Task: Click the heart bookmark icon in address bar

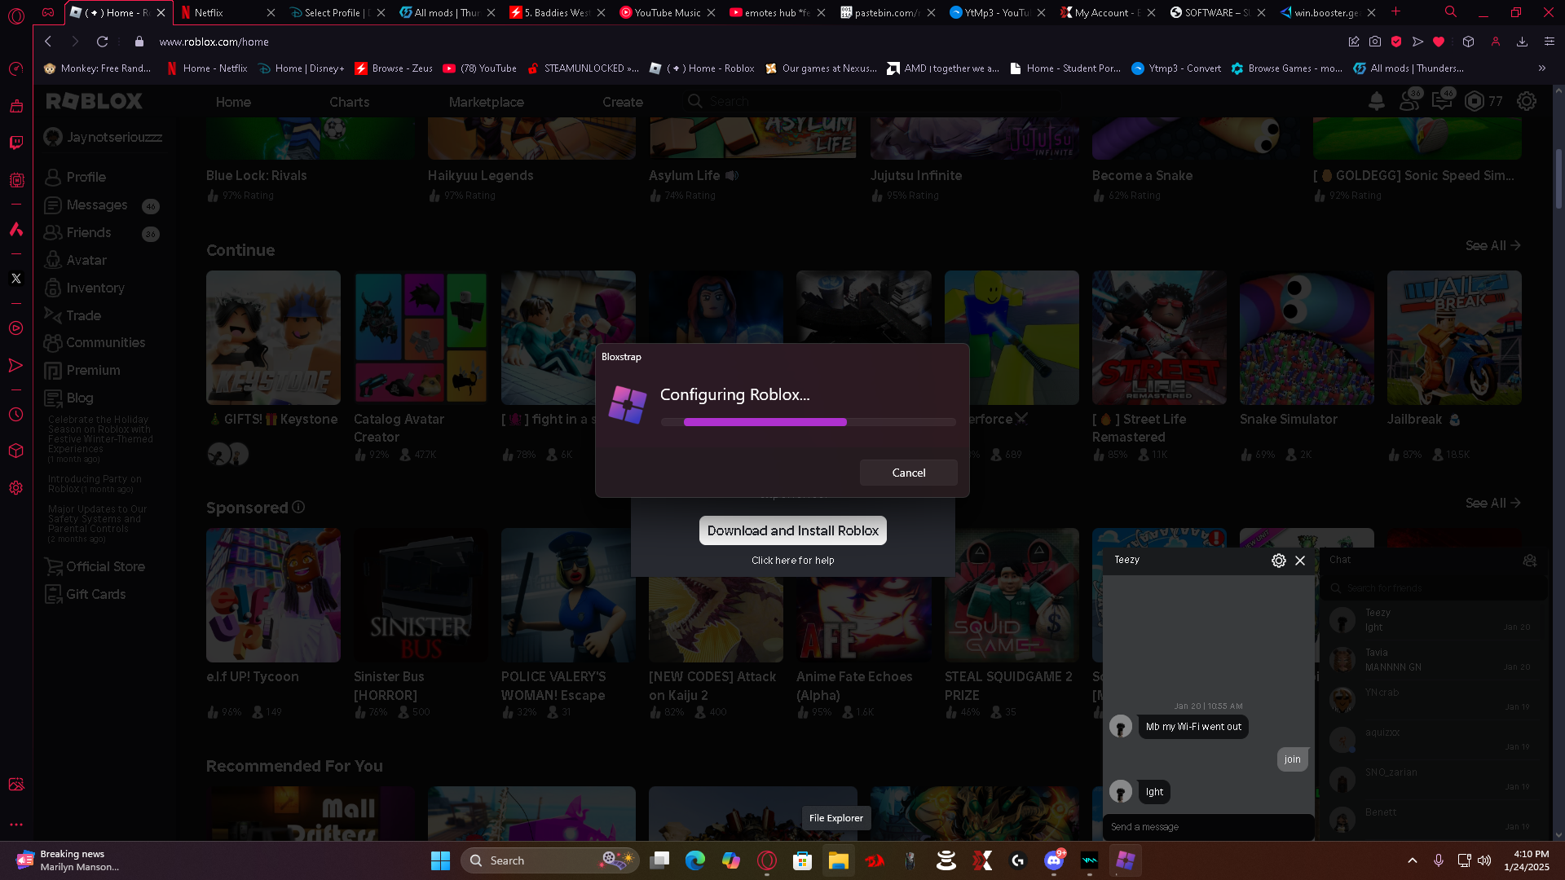Action: pyautogui.click(x=1439, y=42)
